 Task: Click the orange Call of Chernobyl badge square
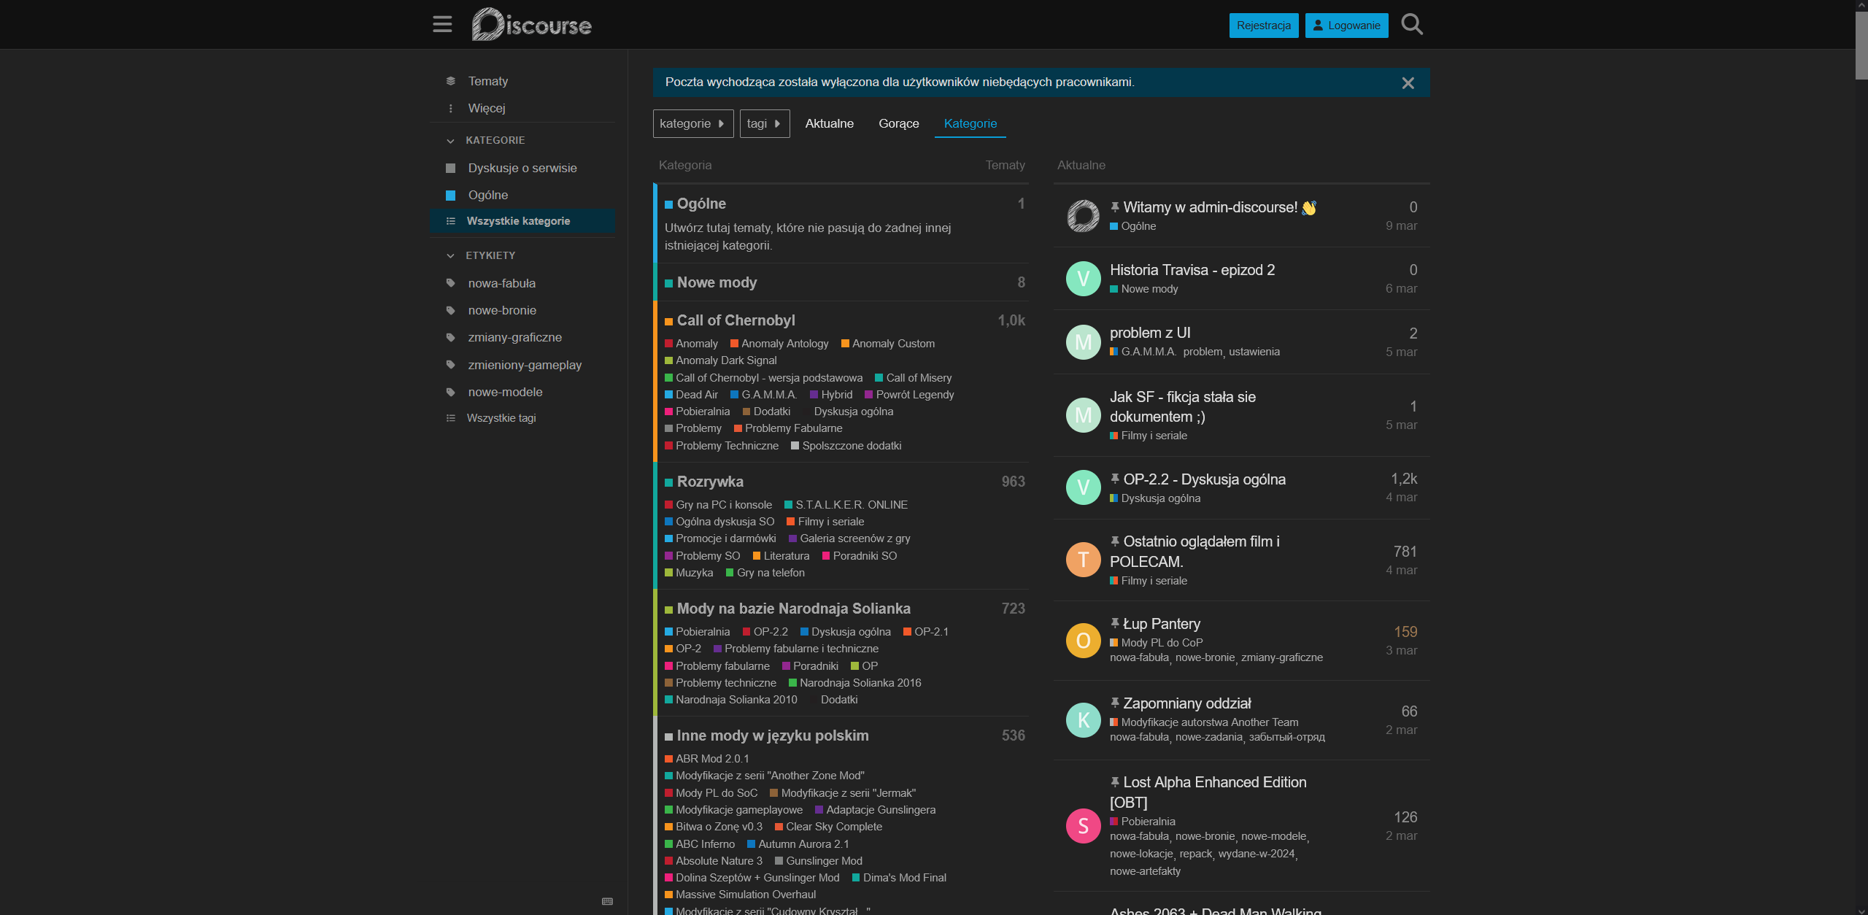(668, 322)
